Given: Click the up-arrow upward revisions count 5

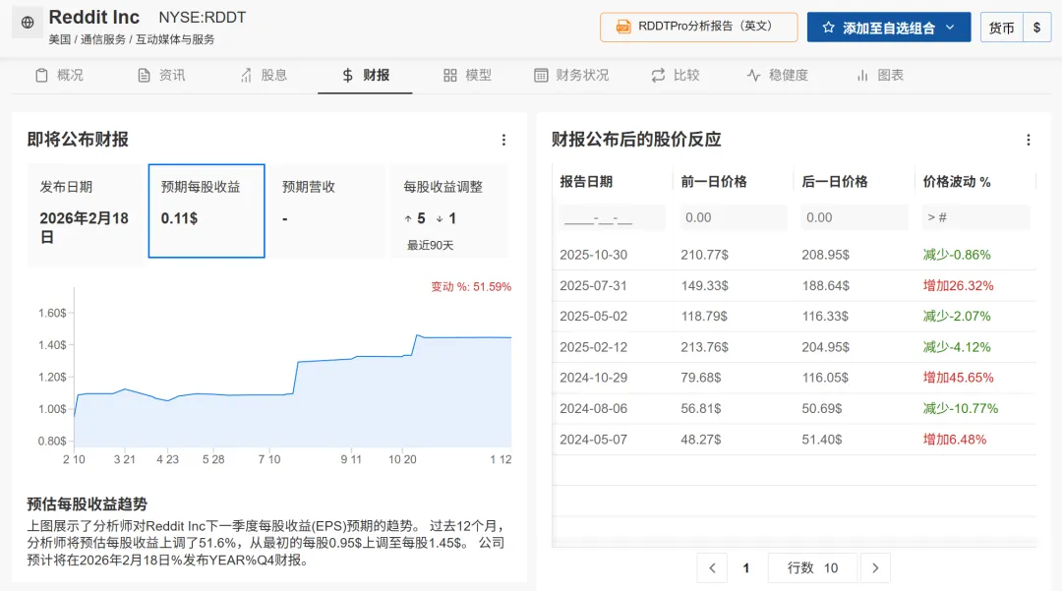Looking at the screenshot, I should [x=415, y=218].
